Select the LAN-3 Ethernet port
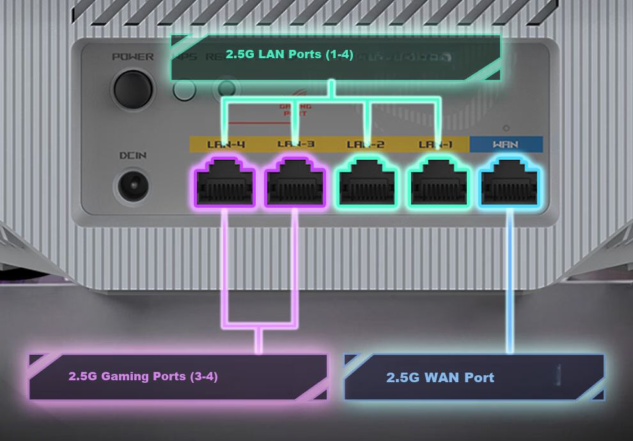 [x=295, y=182]
